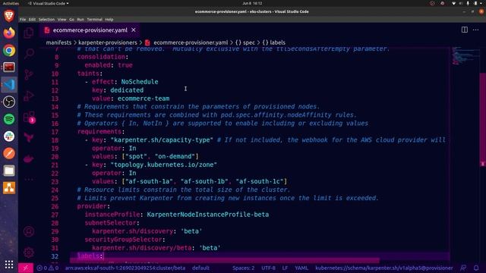Change end of line sequence LF
Screen dimensions: 486x273
click(x=285, y=268)
